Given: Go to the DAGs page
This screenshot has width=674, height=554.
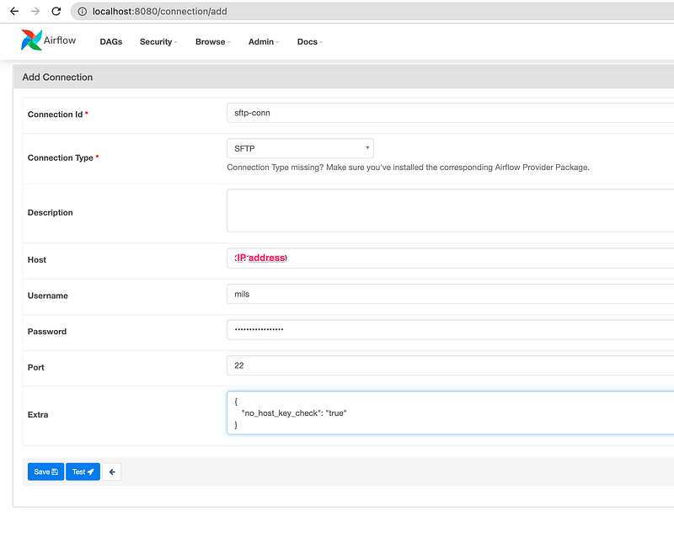Looking at the screenshot, I should 110,41.
